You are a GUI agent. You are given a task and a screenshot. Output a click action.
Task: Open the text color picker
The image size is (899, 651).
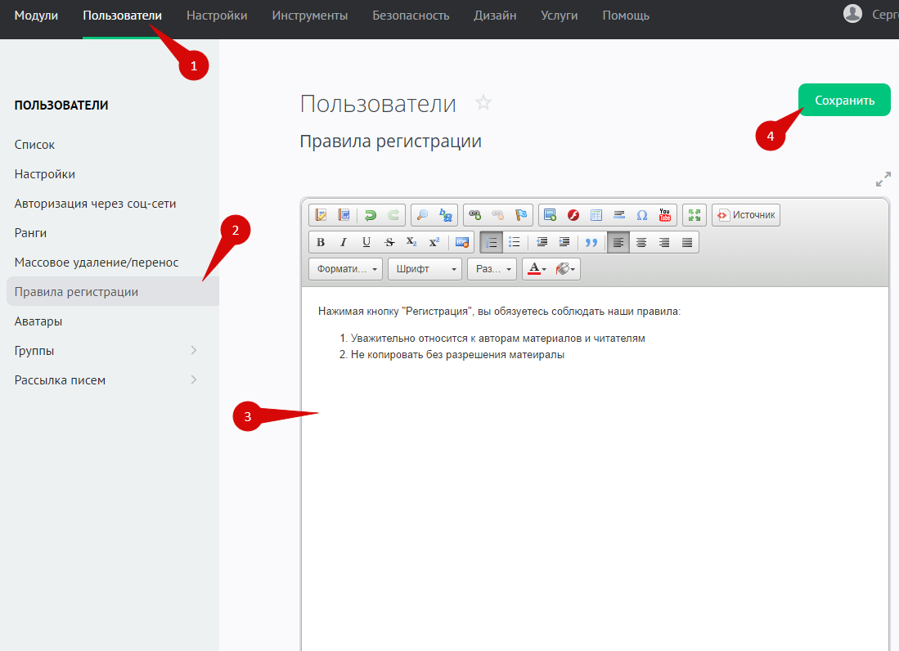tap(537, 269)
